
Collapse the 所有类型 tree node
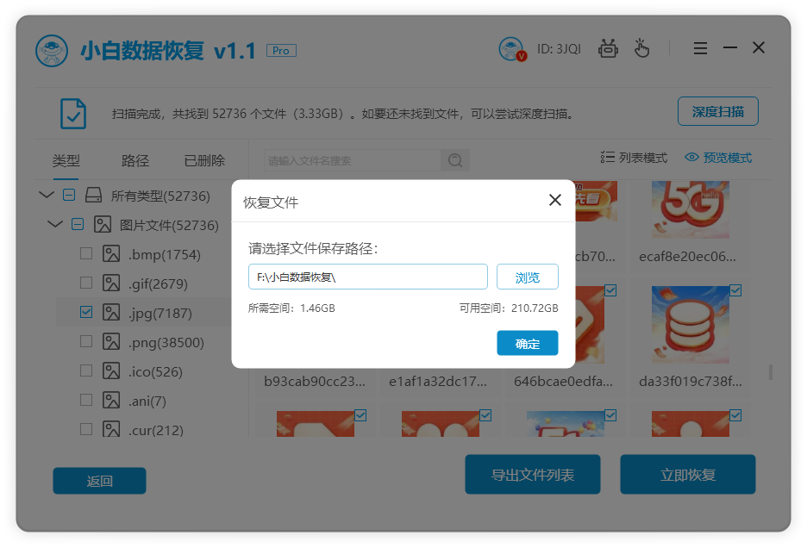47,195
